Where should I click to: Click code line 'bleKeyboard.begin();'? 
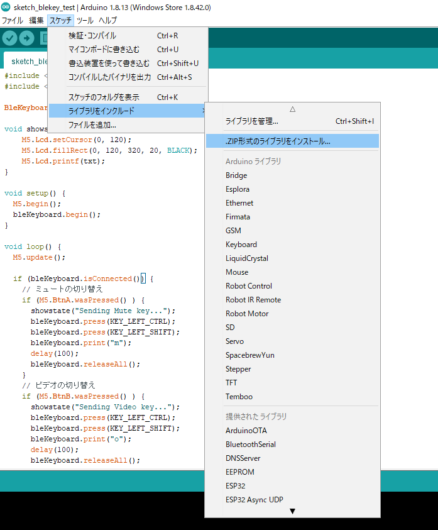coord(57,214)
